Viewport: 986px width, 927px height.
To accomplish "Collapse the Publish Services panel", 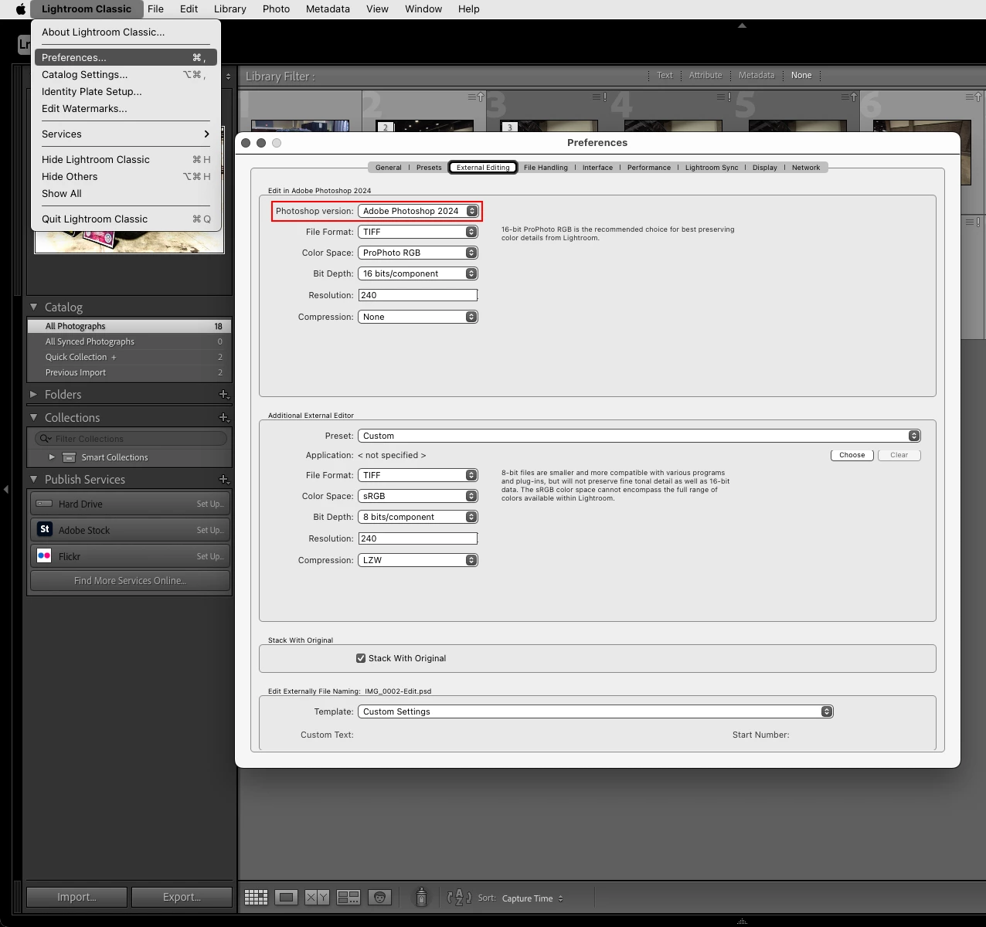I will click(x=33, y=479).
